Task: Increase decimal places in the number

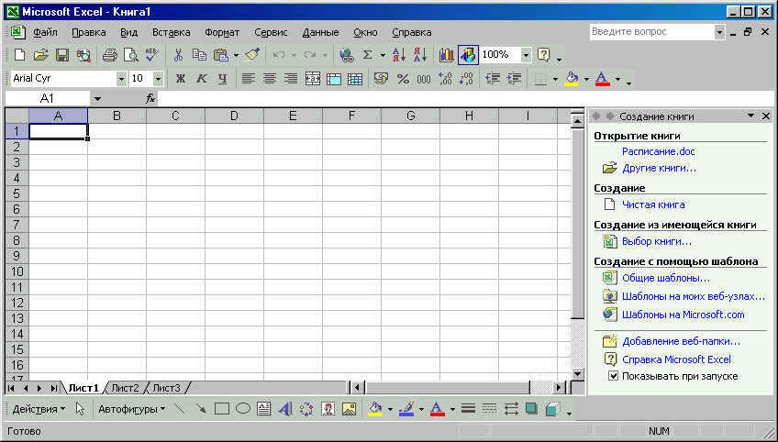Action: [445, 78]
